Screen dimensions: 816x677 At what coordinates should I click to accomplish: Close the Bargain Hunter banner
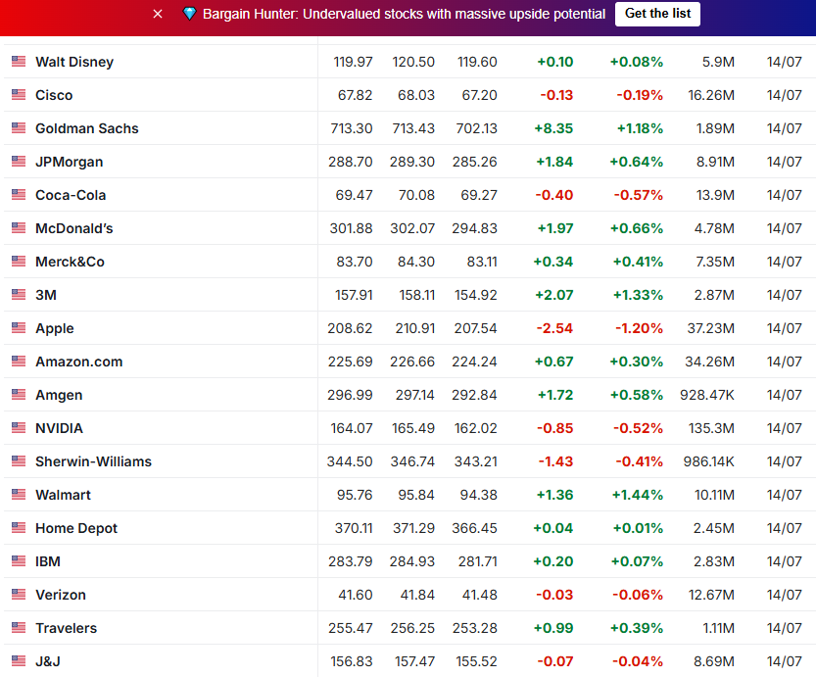tap(158, 14)
